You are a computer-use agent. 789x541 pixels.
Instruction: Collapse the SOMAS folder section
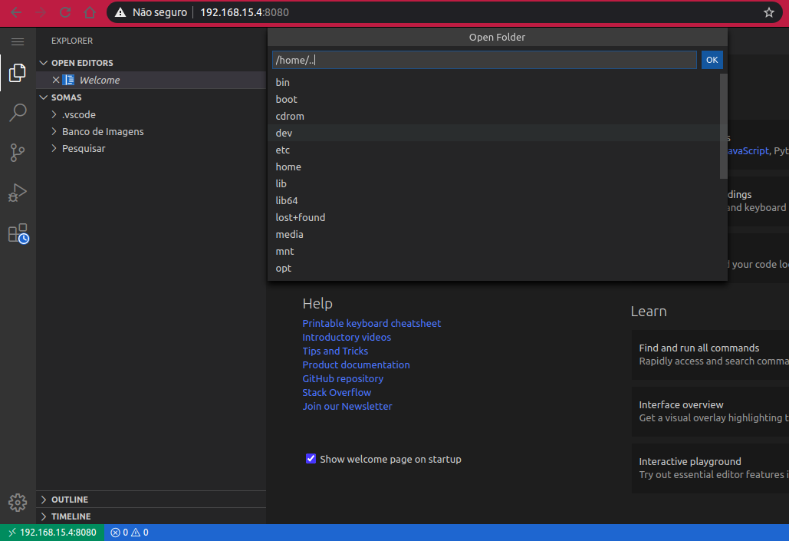(x=44, y=97)
